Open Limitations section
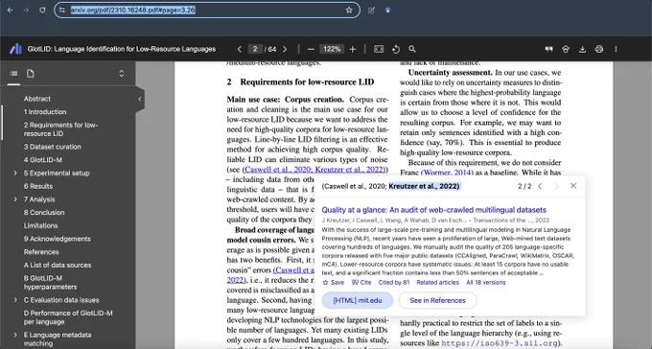 pyautogui.click(x=40, y=225)
